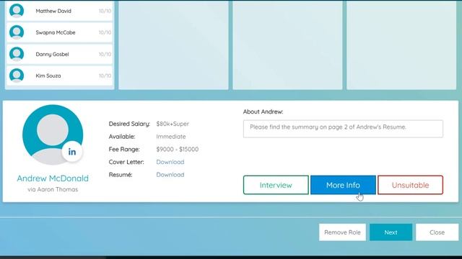Select Matthew David's avatar icon
Viewport: 462px width, 259px height.
[17, 11]
